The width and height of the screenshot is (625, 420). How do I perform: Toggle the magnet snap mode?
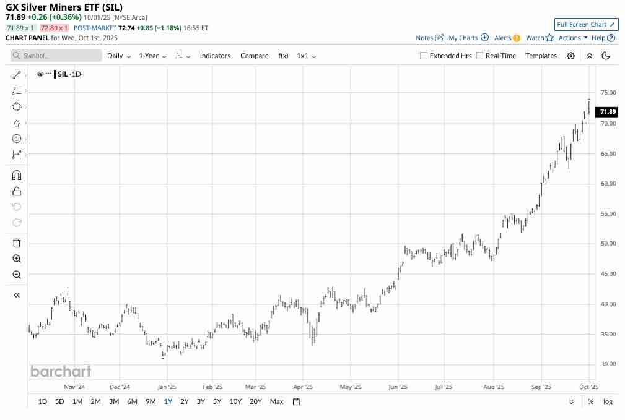tap(17, 175)
